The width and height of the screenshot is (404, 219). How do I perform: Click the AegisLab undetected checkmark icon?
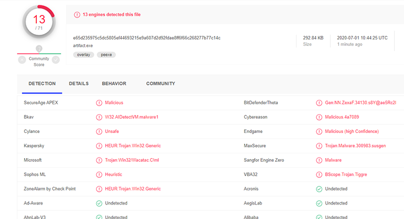pos(319,204)
